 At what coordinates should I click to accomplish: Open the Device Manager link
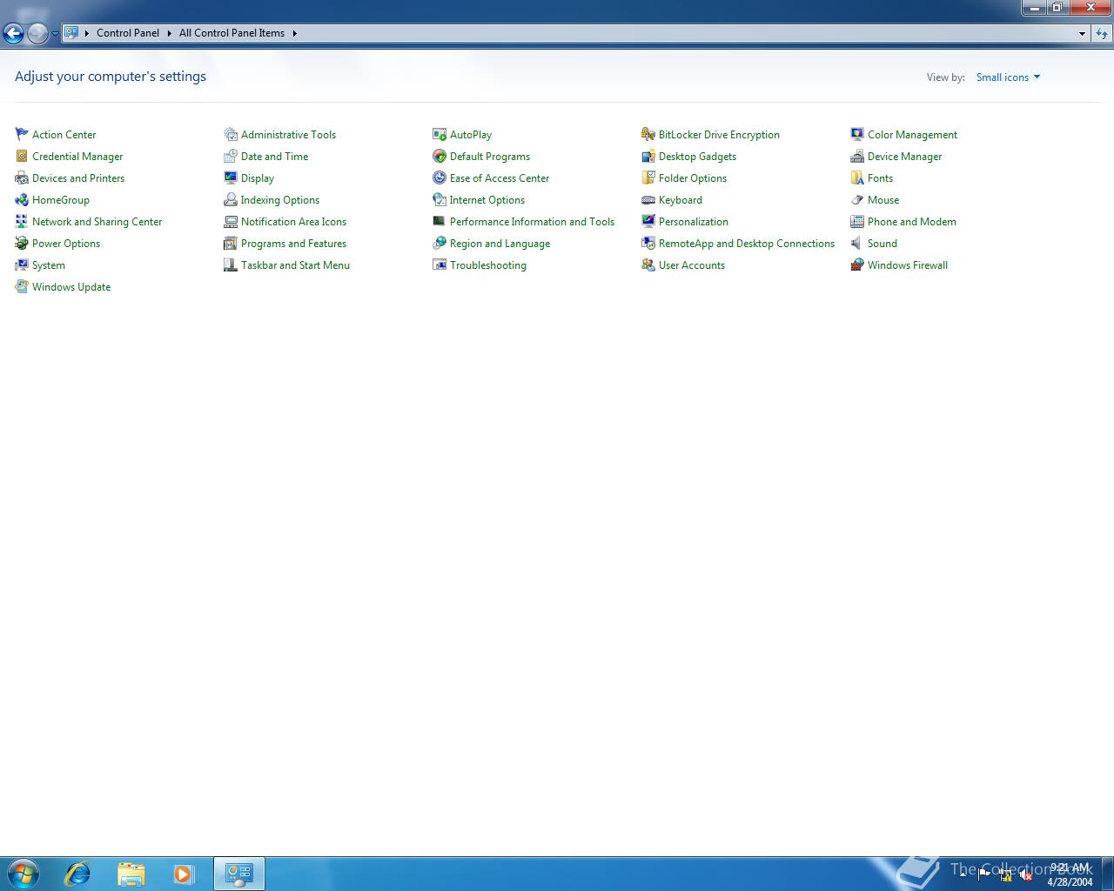[x=904, y=156]
